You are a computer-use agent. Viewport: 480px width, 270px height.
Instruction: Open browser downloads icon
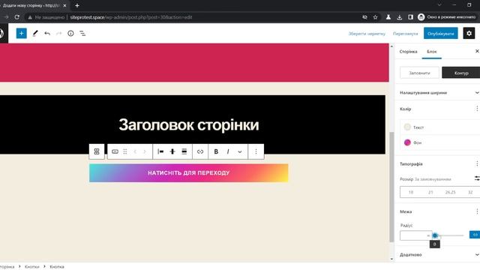(399, 17)
